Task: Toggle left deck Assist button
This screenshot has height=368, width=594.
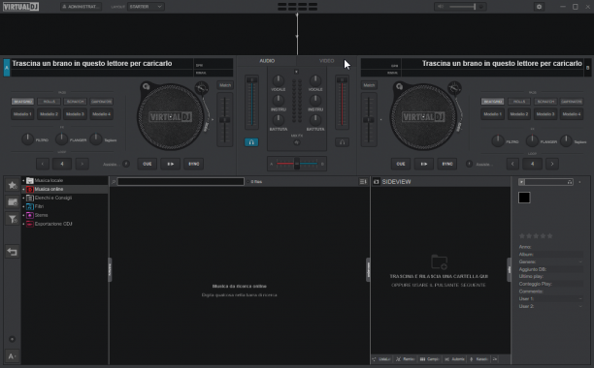Action: (x=126, y=164)
